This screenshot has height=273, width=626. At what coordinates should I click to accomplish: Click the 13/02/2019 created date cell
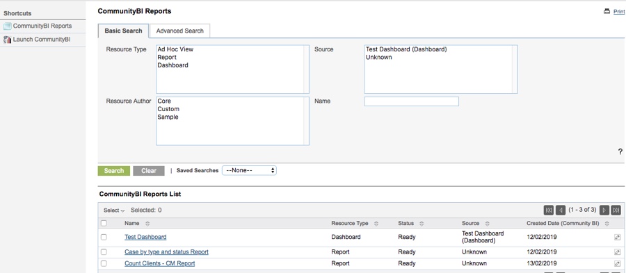point(541,263)
